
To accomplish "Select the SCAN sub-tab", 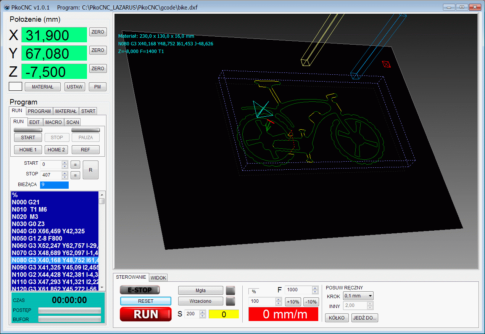I will [x=73, y=122].
